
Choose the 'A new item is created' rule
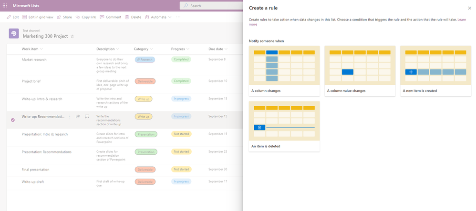[x=435, y=70]
